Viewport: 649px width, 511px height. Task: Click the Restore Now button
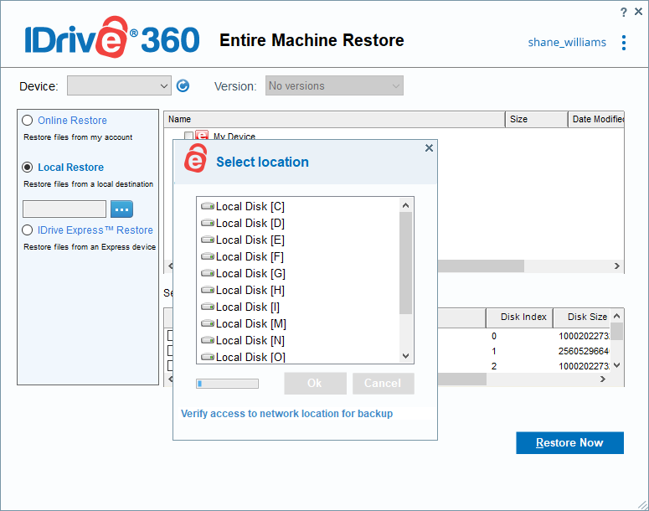[x=569, y=443]
